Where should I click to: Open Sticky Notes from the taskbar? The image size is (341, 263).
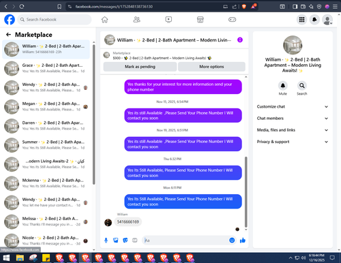pyautogui.click(x=46, y=258)
